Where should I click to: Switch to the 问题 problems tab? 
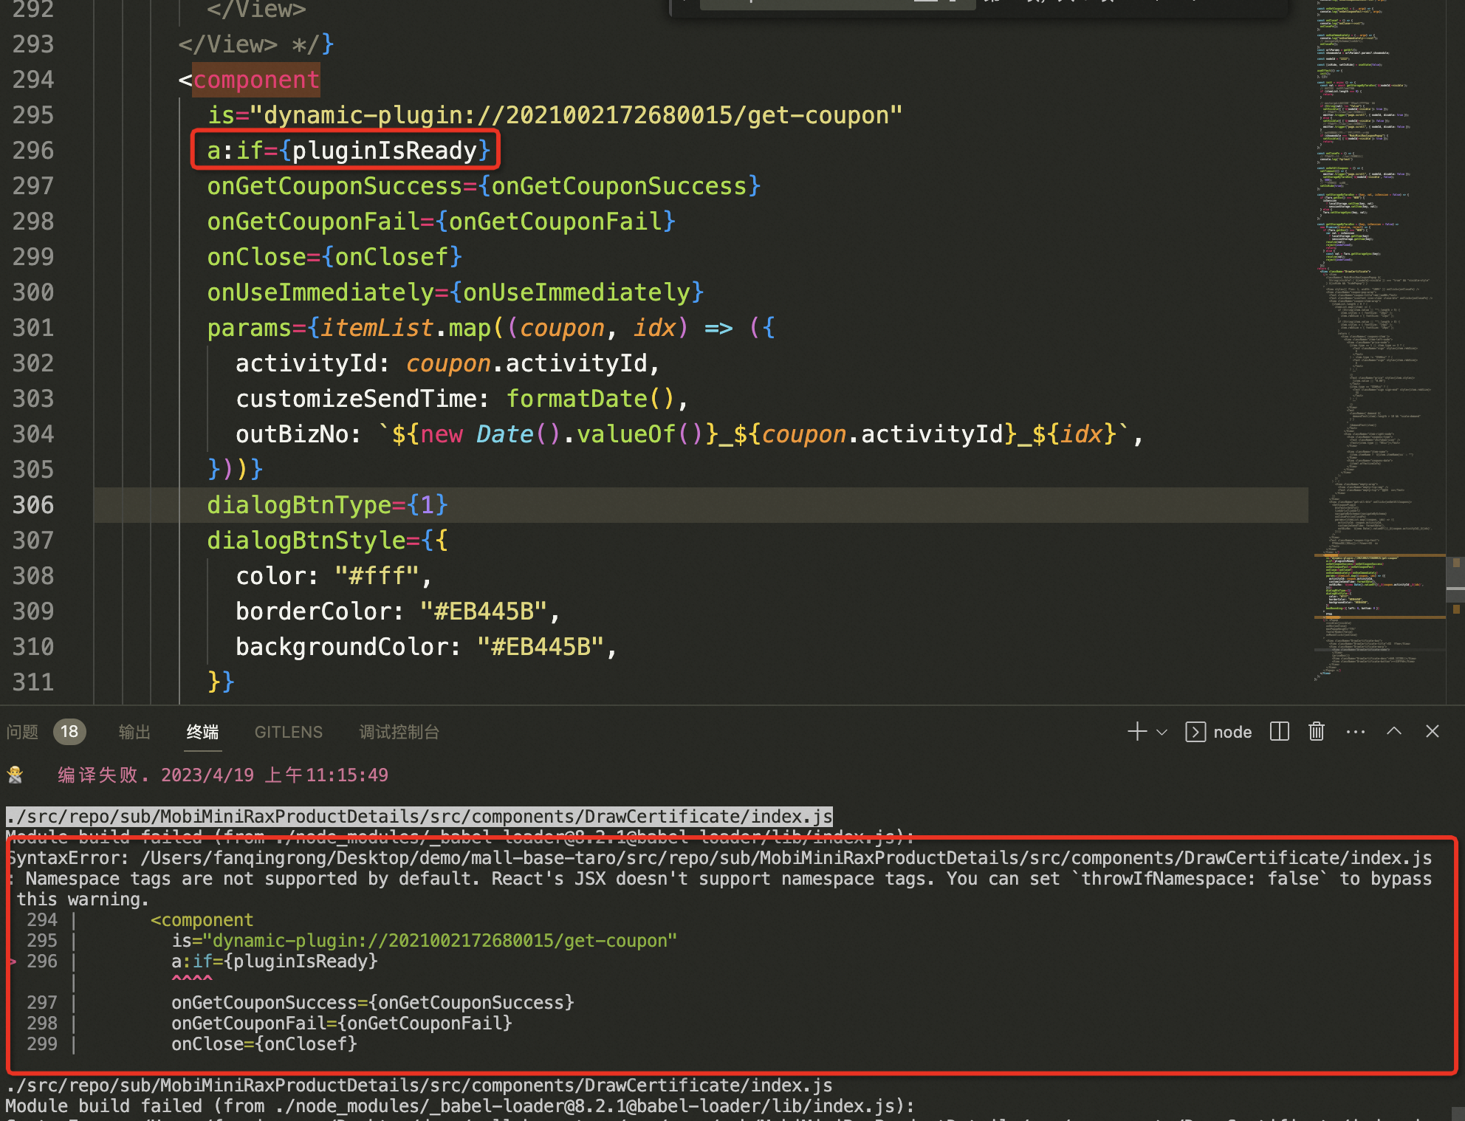23,732
